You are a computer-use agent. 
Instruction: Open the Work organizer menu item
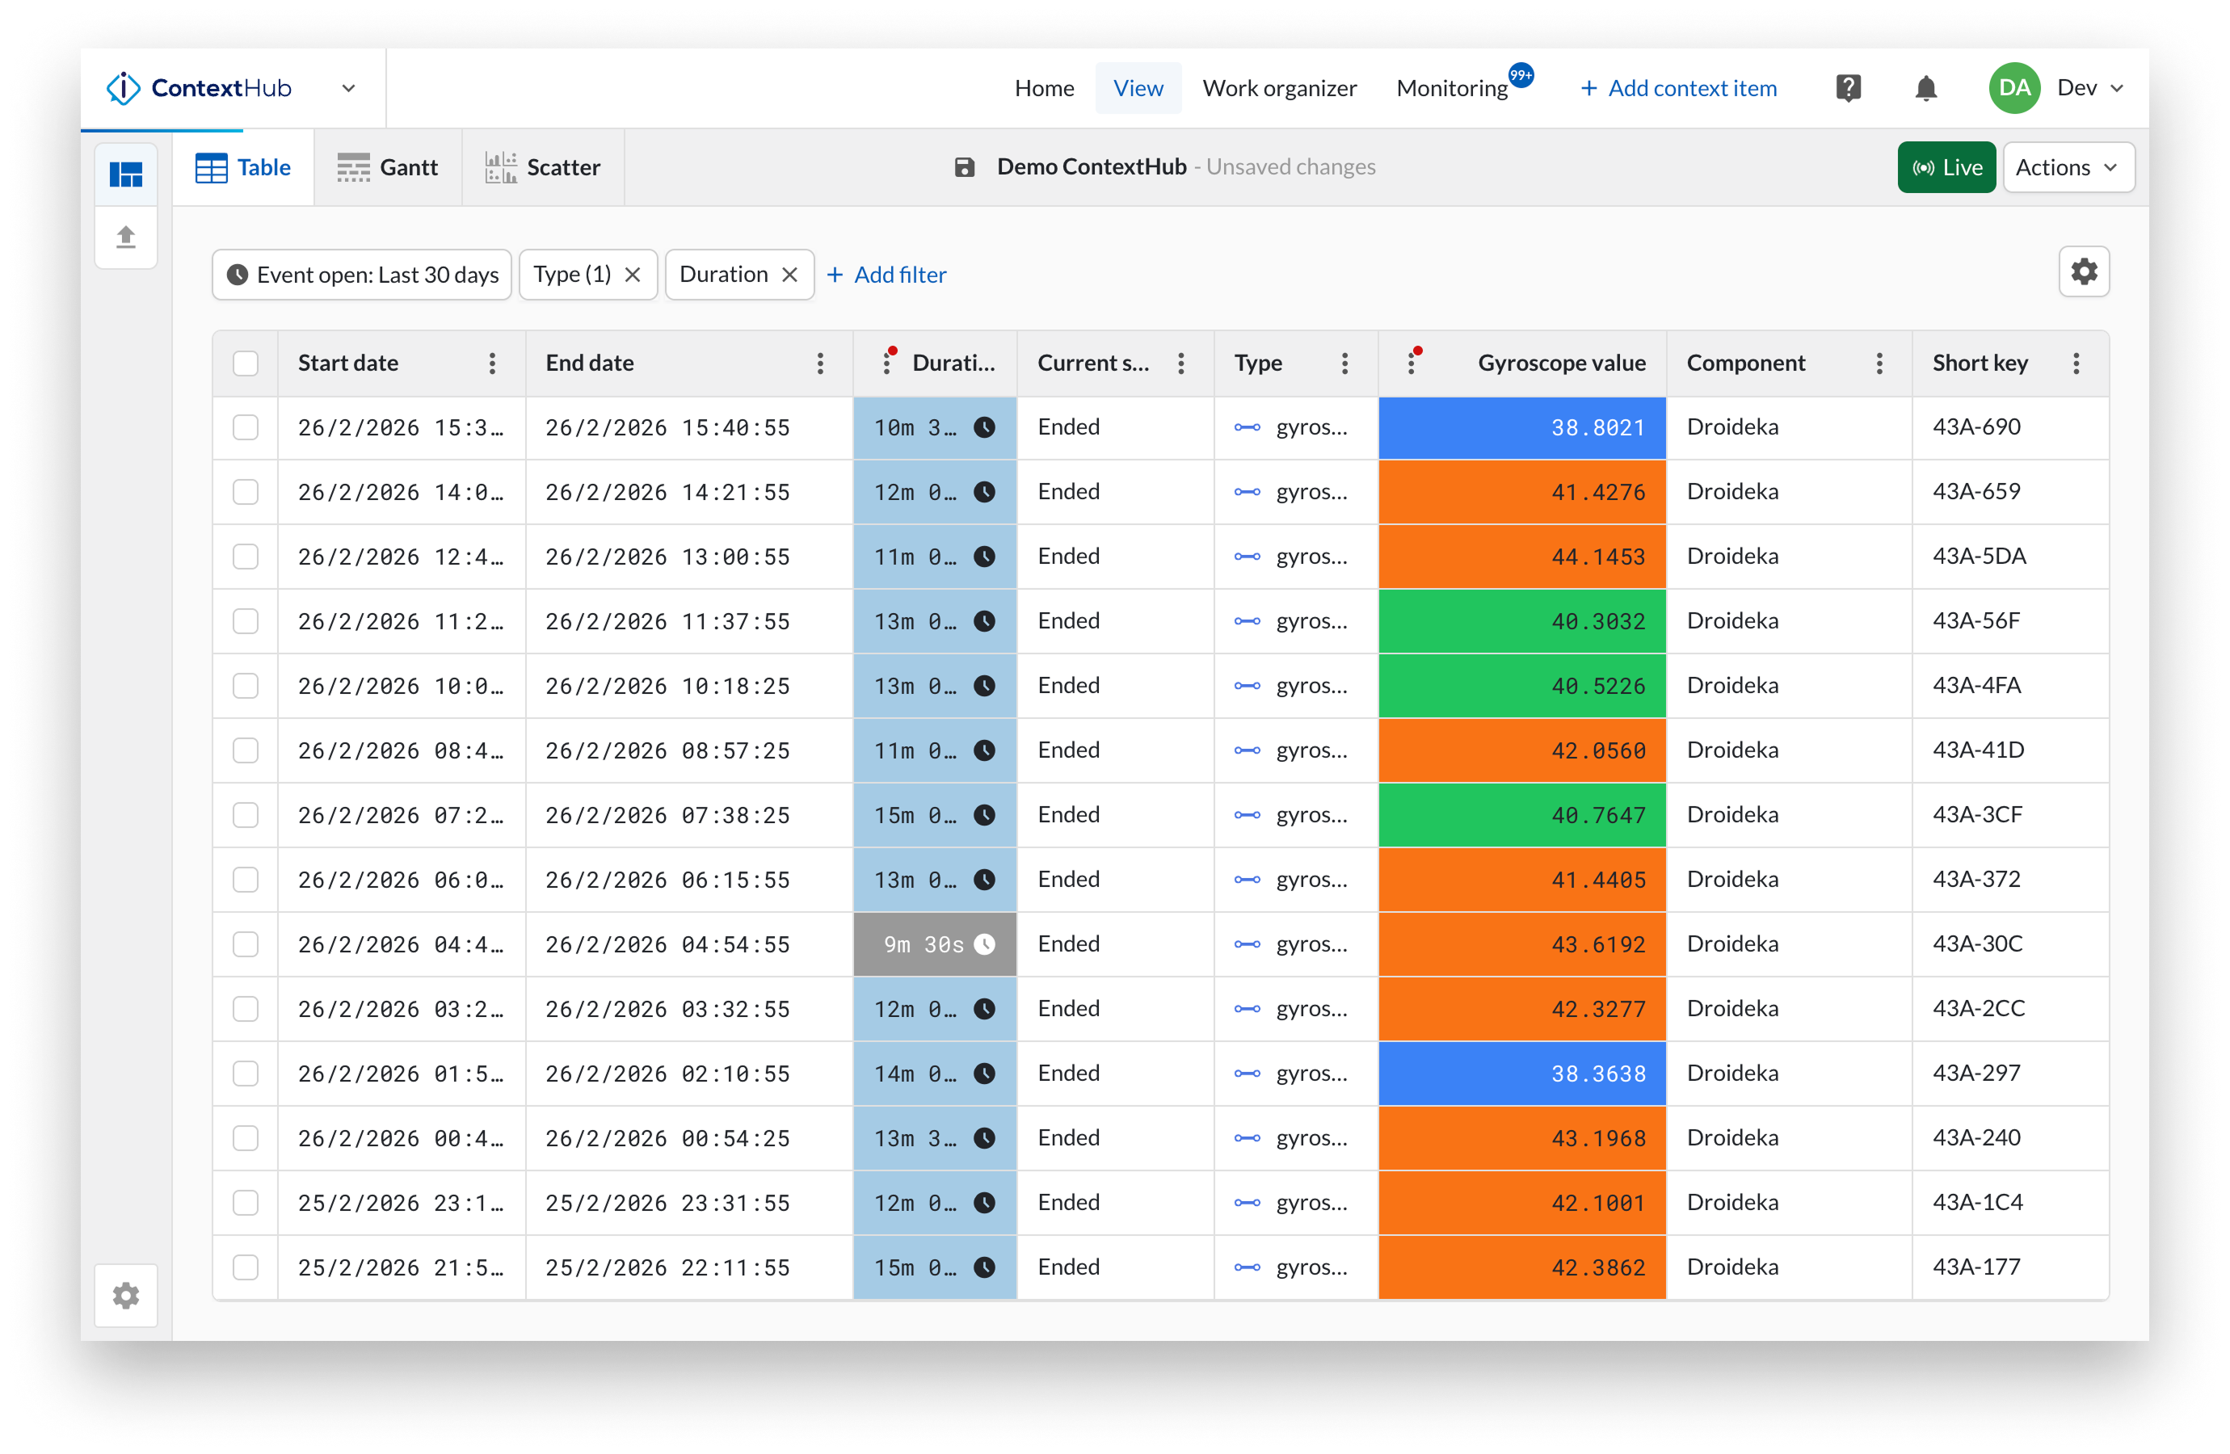[x=1279, y=88]
